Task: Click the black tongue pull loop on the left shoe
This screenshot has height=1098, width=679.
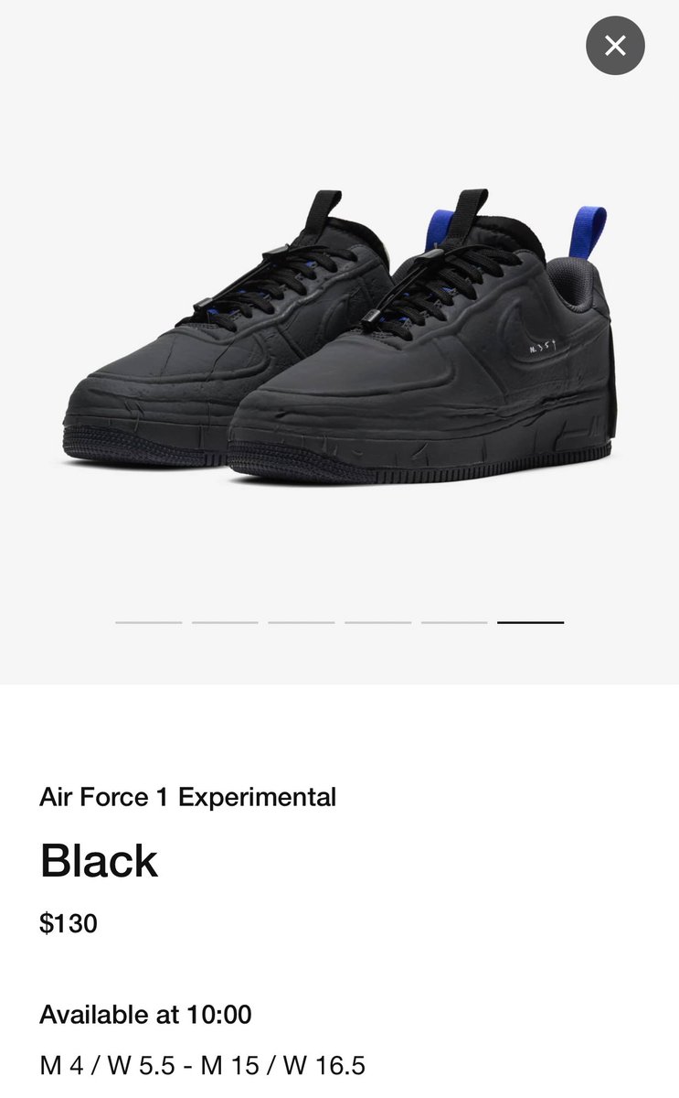Action: pos(324,208)
